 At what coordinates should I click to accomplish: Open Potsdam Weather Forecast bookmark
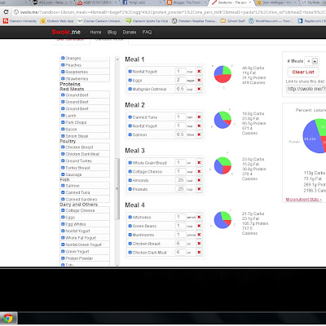point(194,21)
